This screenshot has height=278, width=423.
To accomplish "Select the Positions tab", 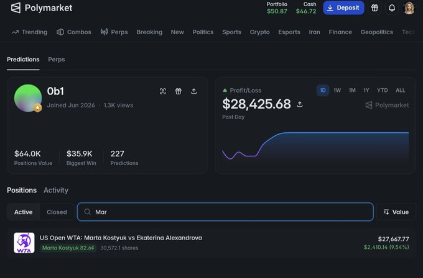I will tap(22, 191).
